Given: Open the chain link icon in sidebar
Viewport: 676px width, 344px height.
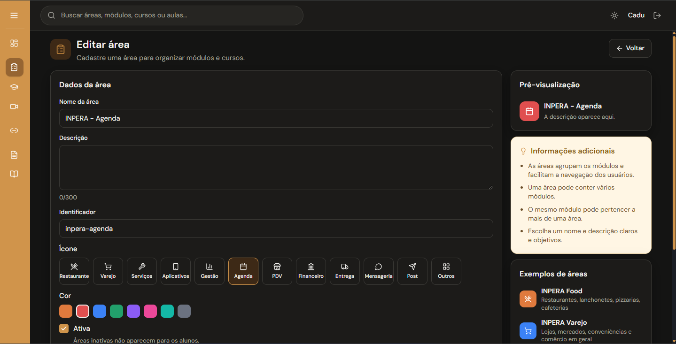Looking at the screenshot, I should [14, 130].
